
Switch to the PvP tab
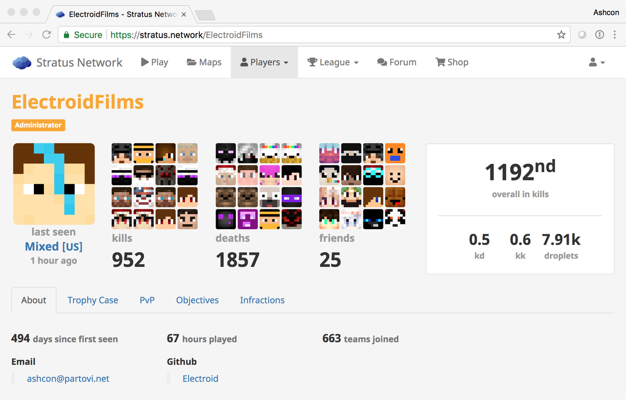(x=147, y=300)
